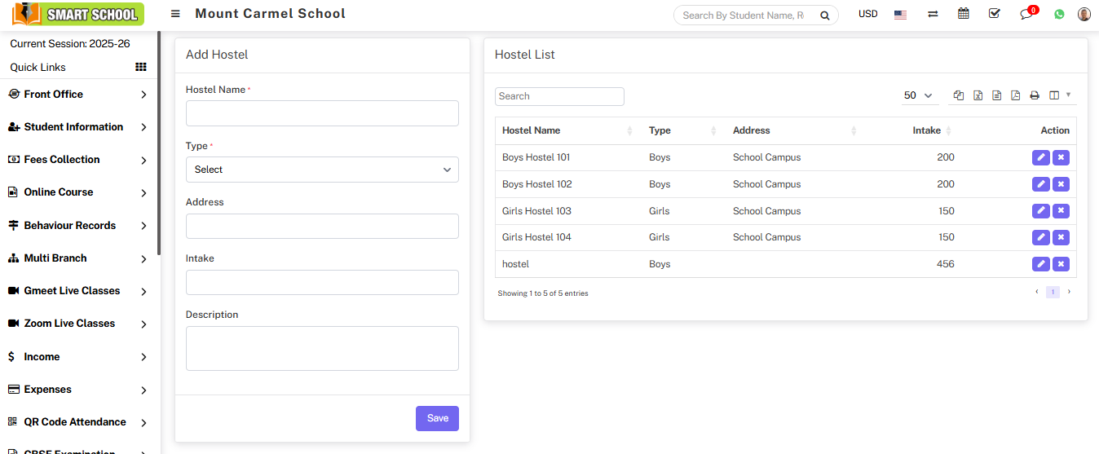Sort table by Intake column
The image size is (1099, 454).
coord(911,130)
